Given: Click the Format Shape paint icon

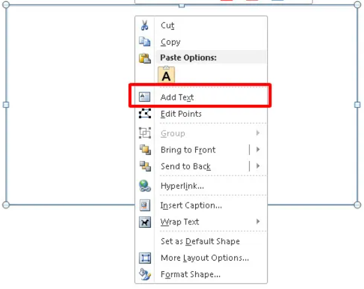Looking at the screenshot, I should click(145, 274).
